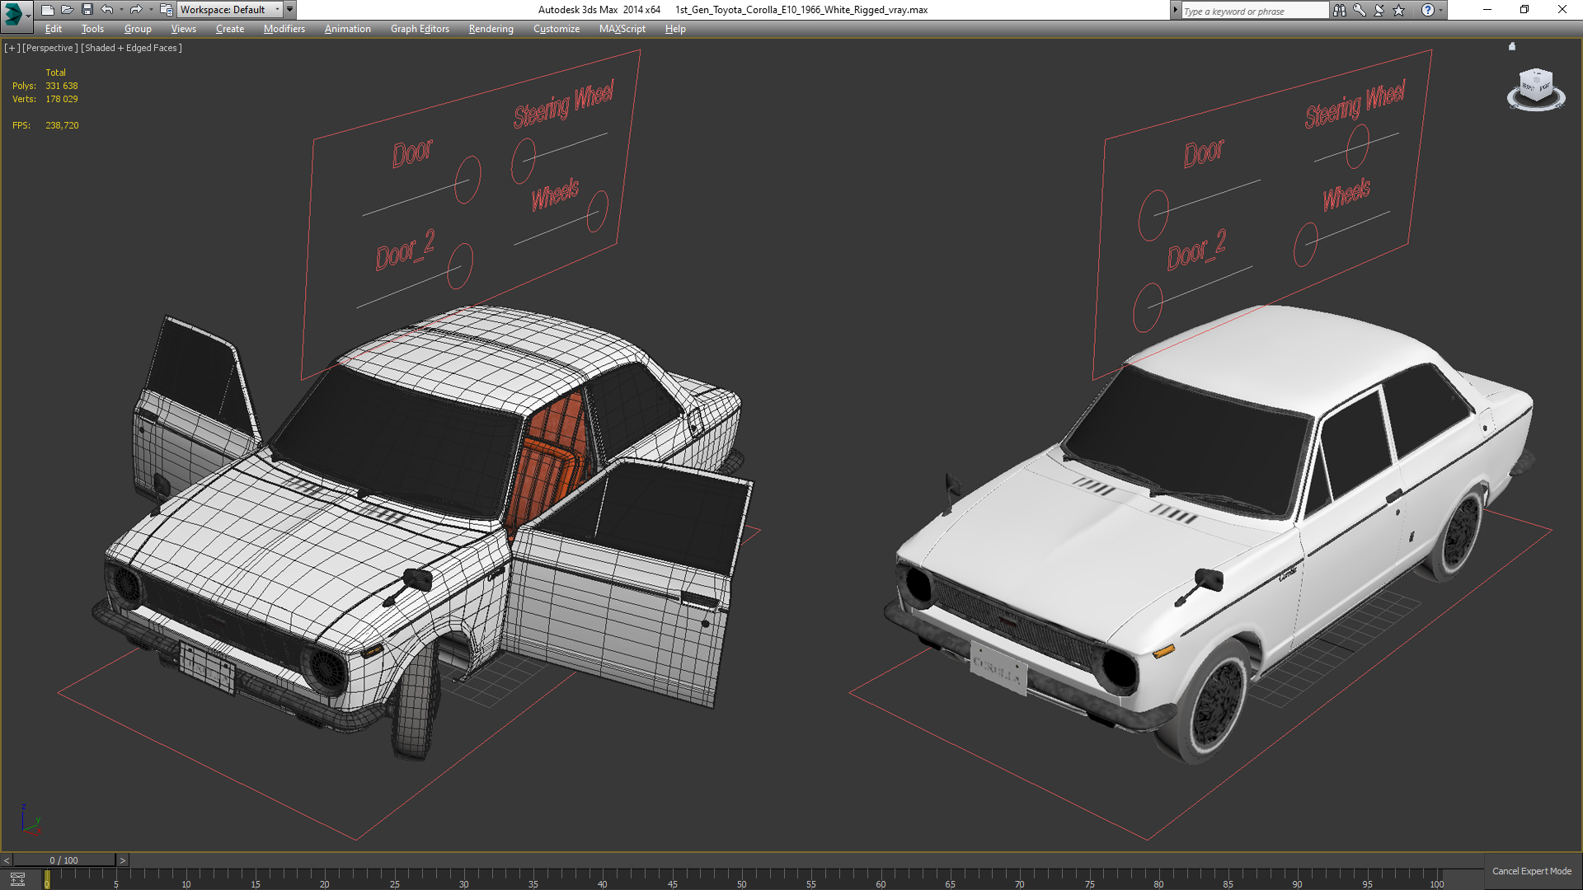1583x890 pixels.
Task: Redo the action with the Redo arrow
Action: point(136,10)
